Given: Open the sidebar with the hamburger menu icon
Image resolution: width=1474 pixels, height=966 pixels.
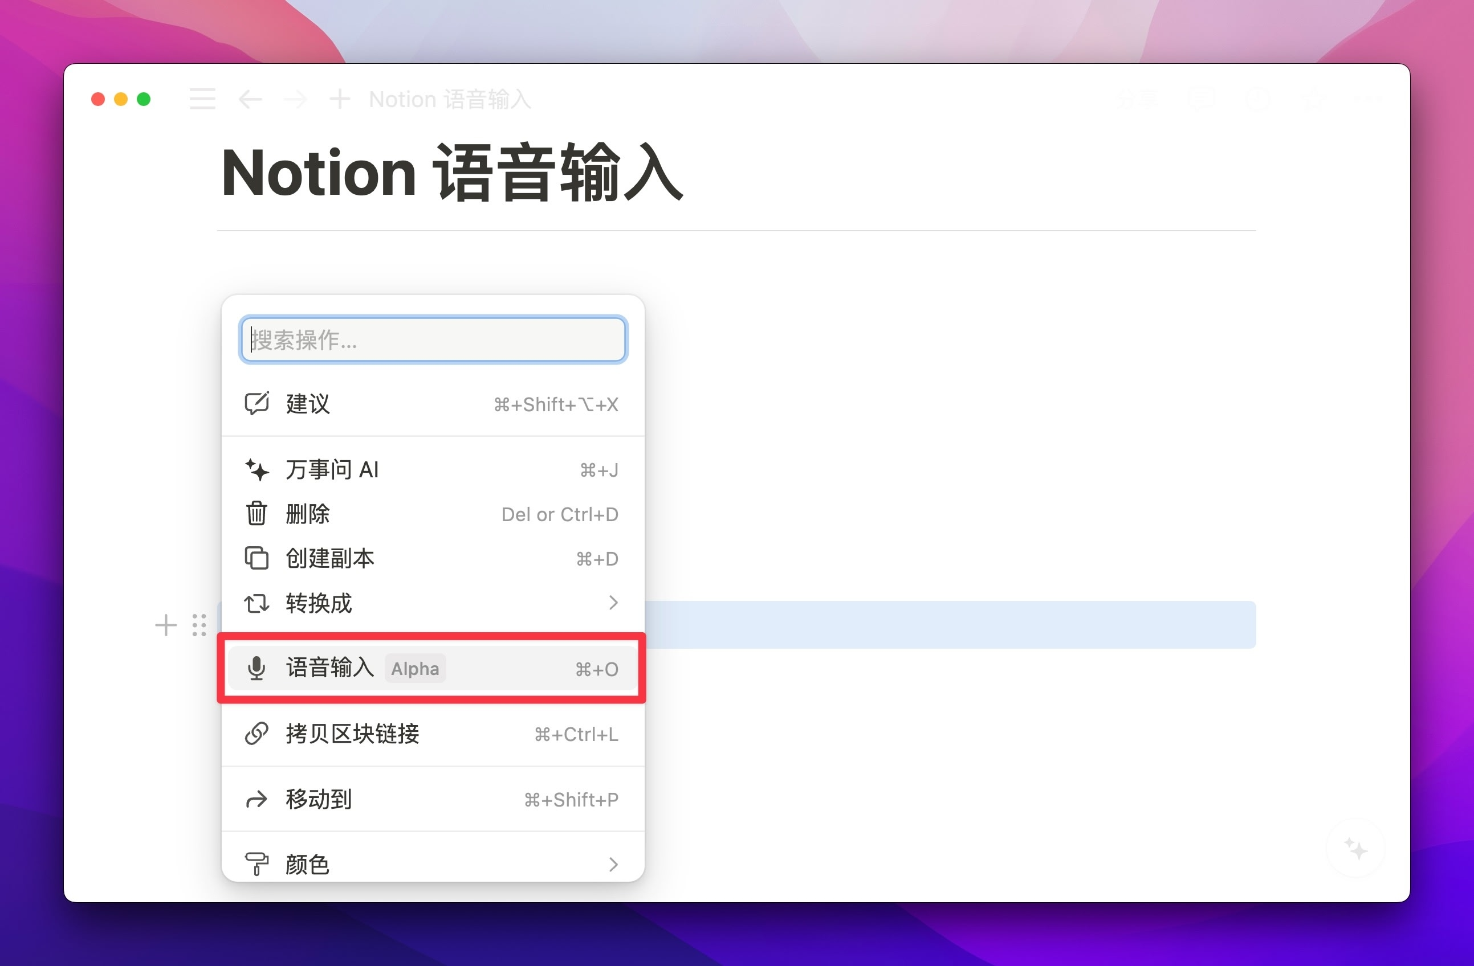Looking at the screenshot, I should click(x=202, y=99).
